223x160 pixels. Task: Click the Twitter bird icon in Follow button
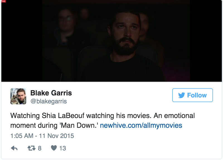tap(181, 95)
